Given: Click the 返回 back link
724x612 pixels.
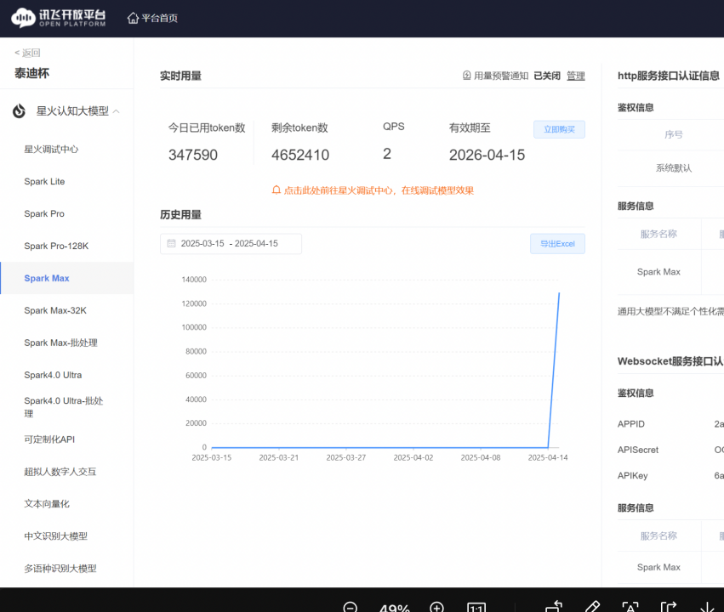Looking at the screenshot, I should tap(28, 53).
